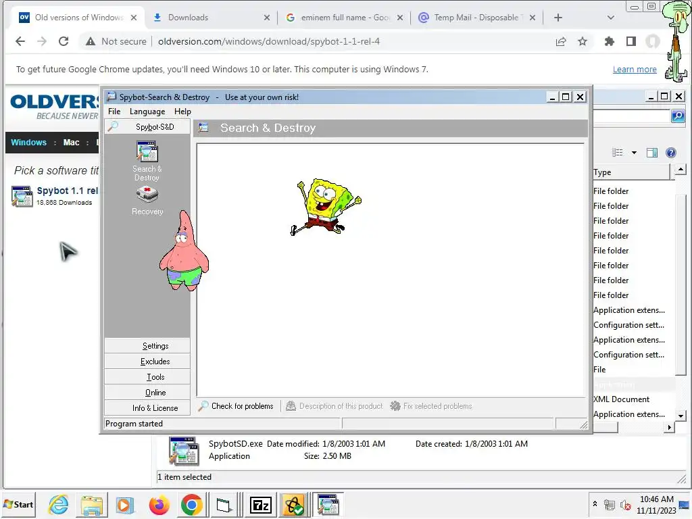
Task: Bookmark this page with star icon
Action: coord(583,41)
